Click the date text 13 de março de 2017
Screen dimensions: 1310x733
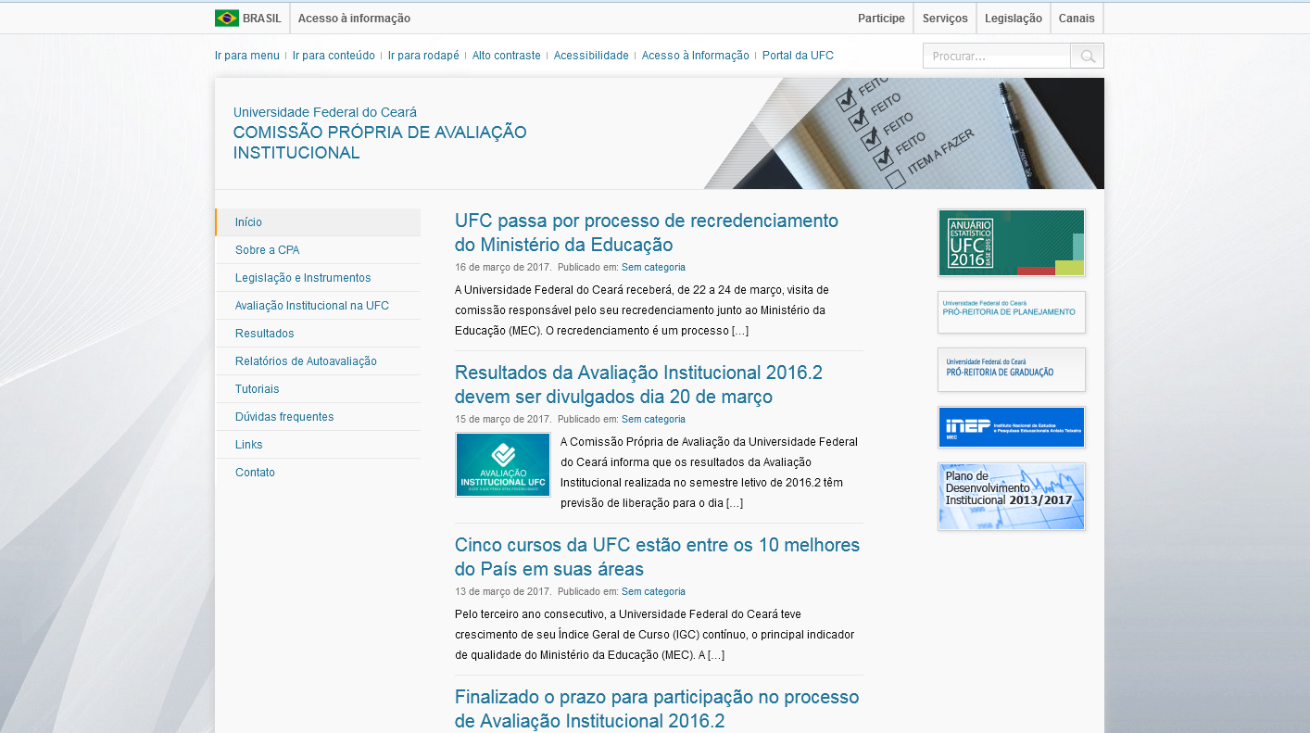[503, 591]
